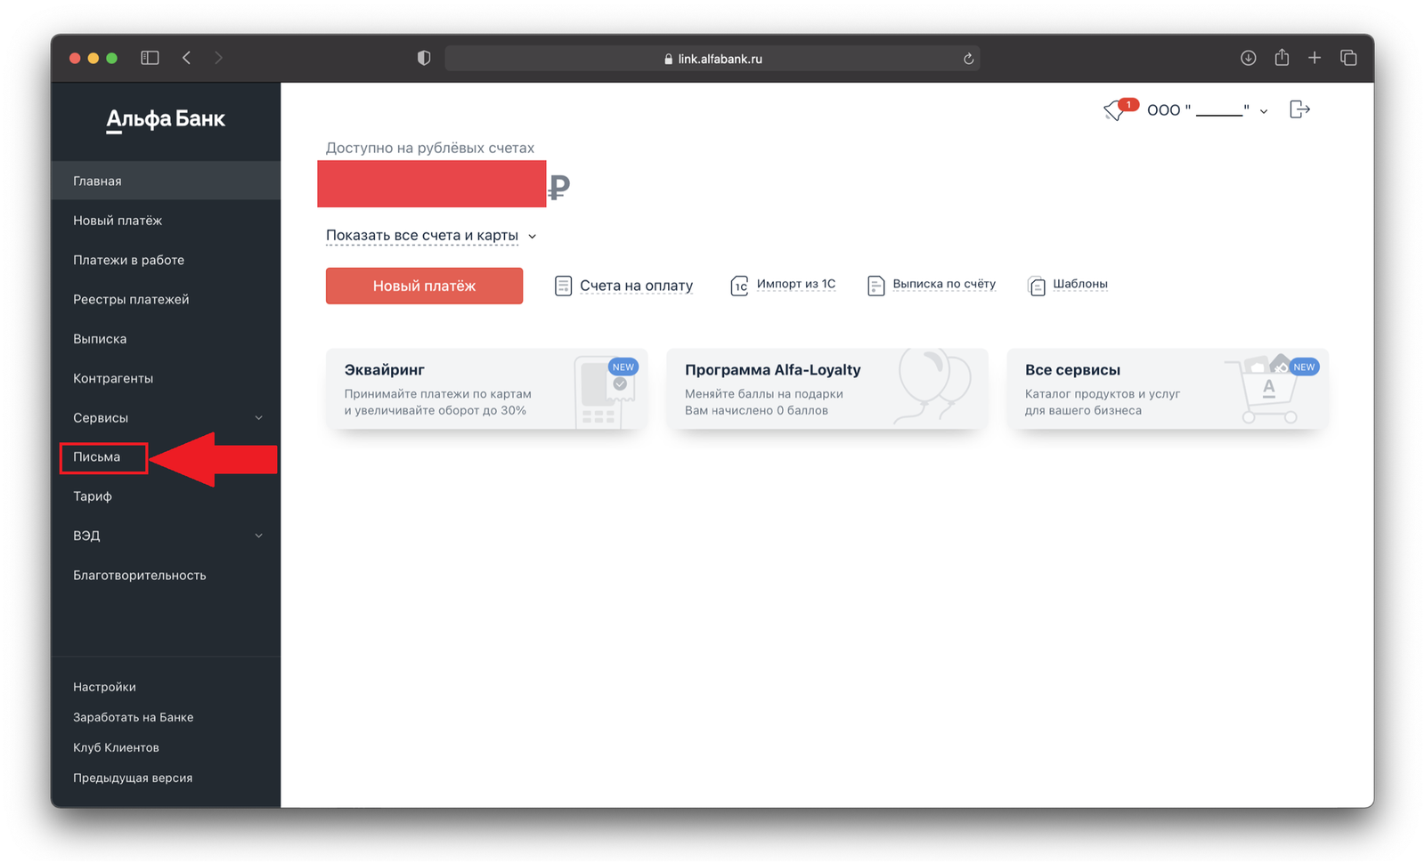
Task: Open a new tab with plus icon
Action: [x=1315, y=58]
